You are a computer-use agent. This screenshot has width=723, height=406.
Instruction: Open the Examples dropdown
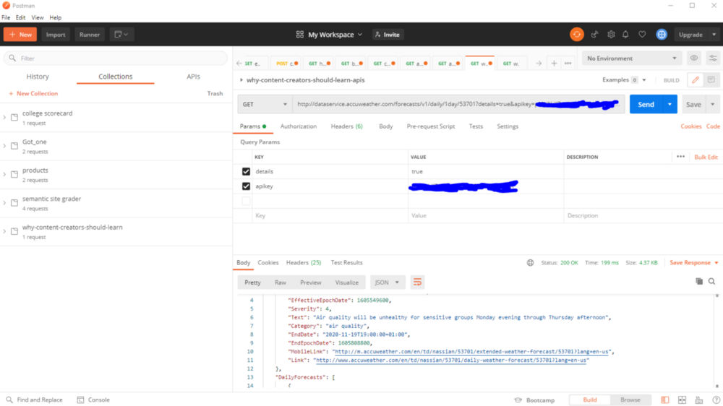point(624,79)
